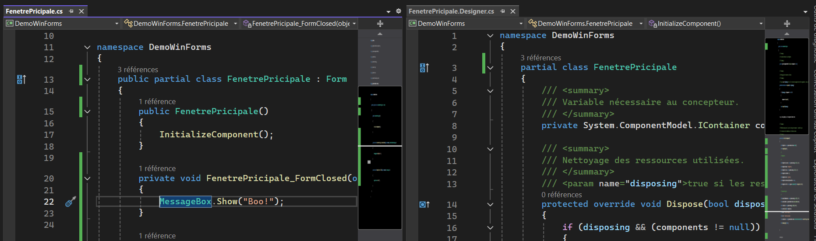Screen dimensions: 816x241
Task: Click the left pane minimap scrollbar thumb
Action: [x=380, y=157]
